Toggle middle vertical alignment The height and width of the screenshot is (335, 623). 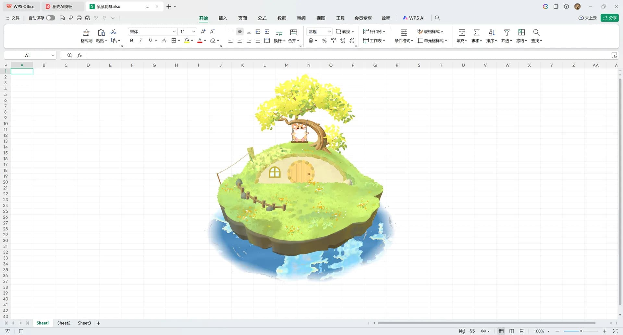pyautogui.click(x=239, y=31)
